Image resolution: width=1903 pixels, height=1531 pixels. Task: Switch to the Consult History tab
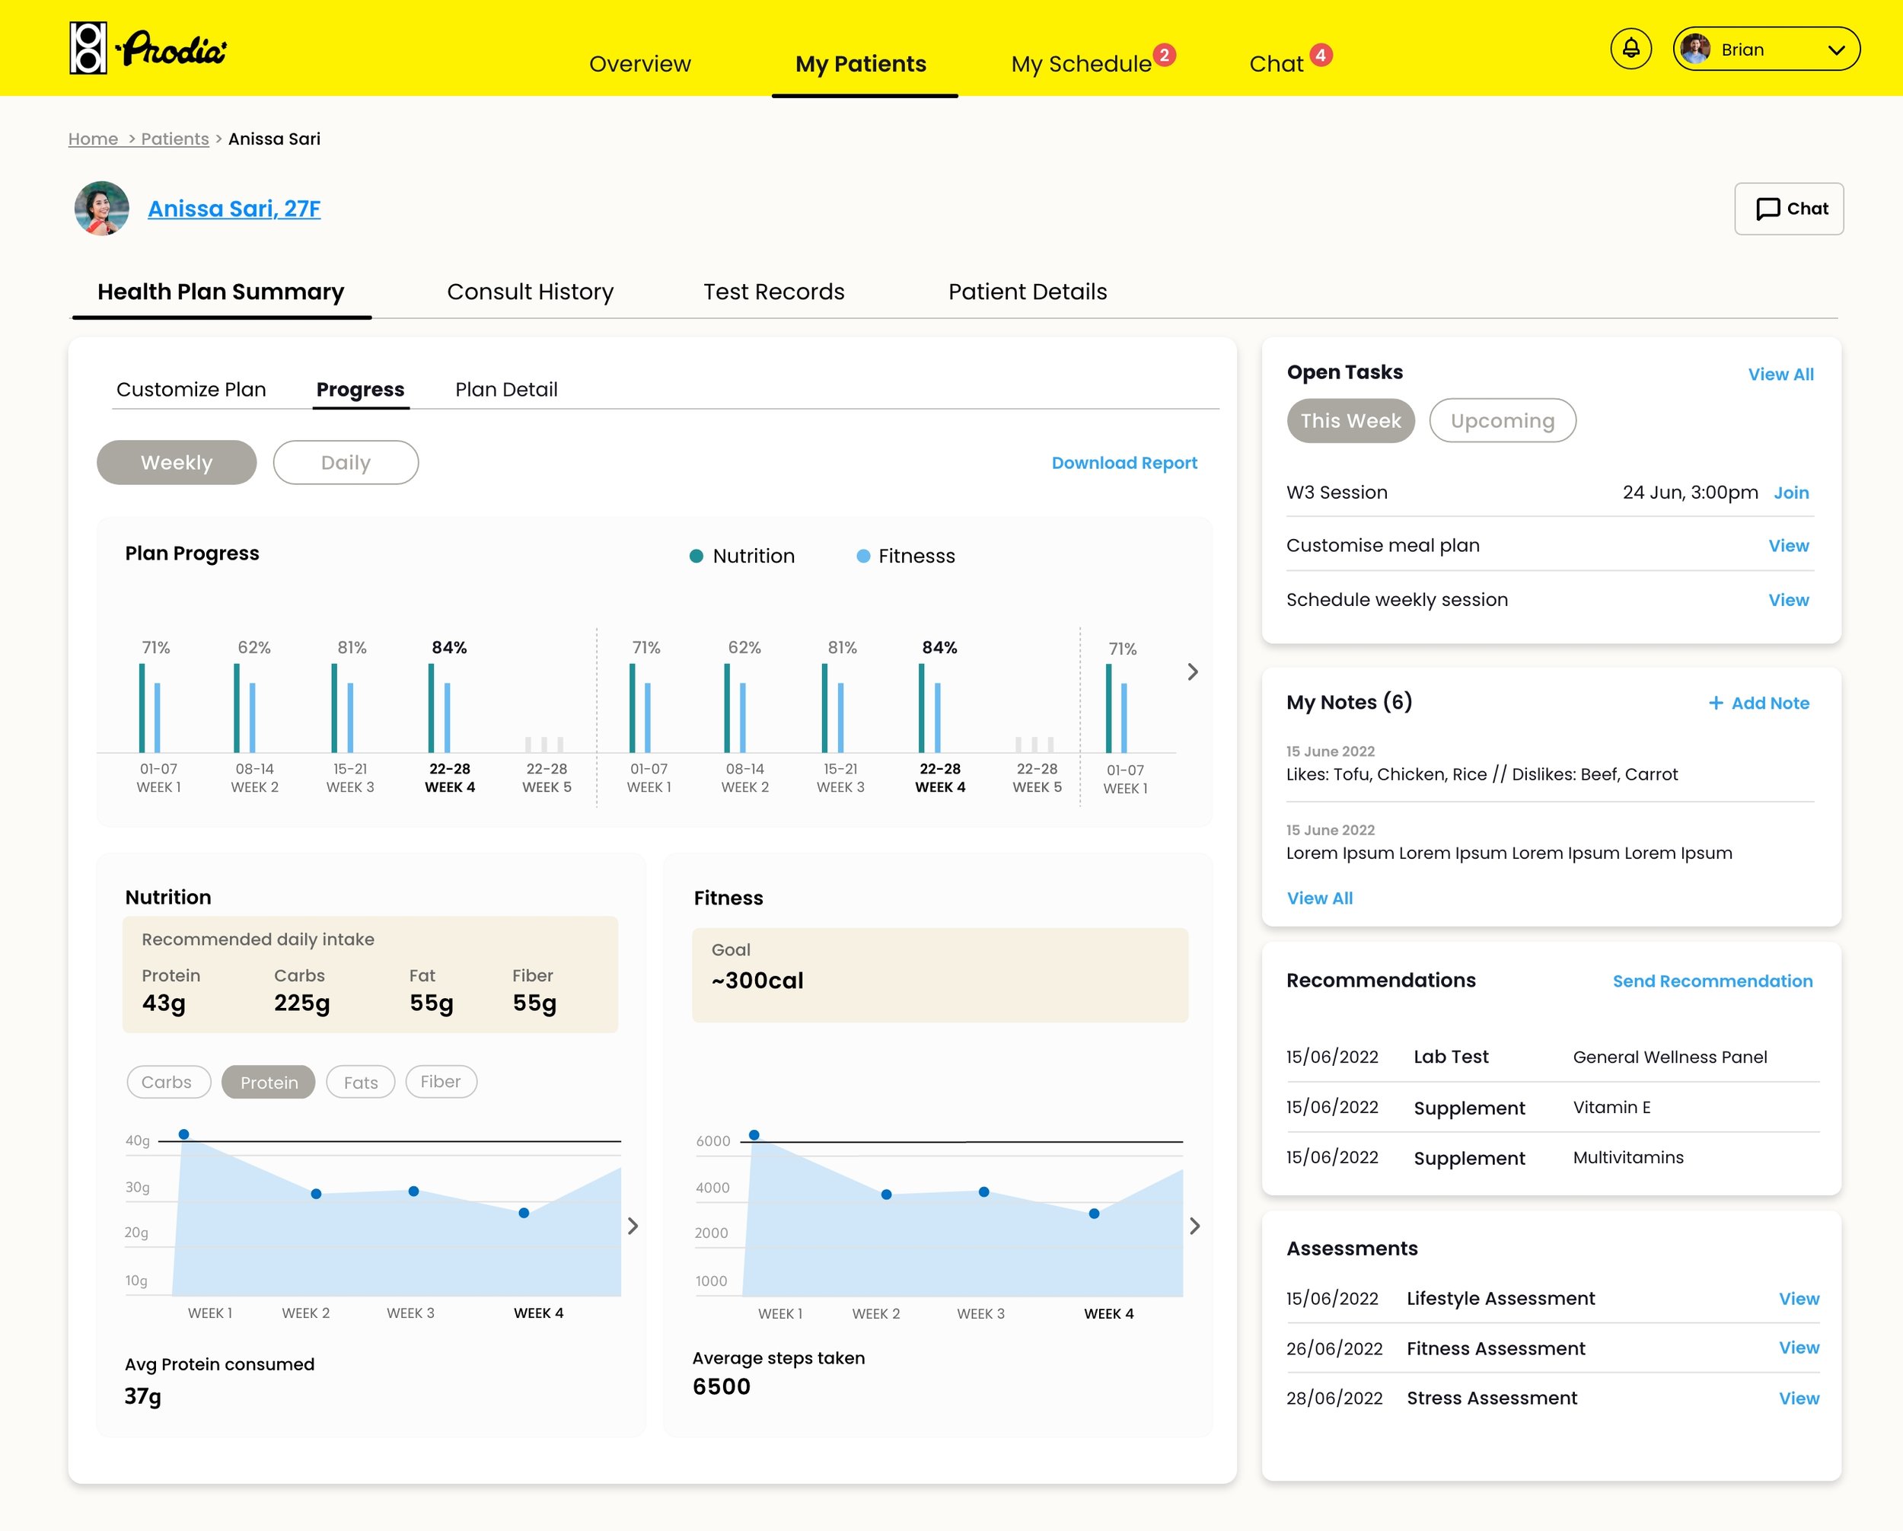[531, 292]
